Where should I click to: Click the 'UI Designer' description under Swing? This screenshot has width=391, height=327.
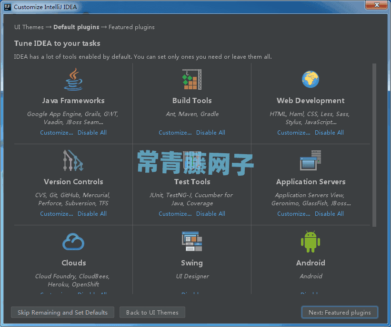tap(192, 276)
